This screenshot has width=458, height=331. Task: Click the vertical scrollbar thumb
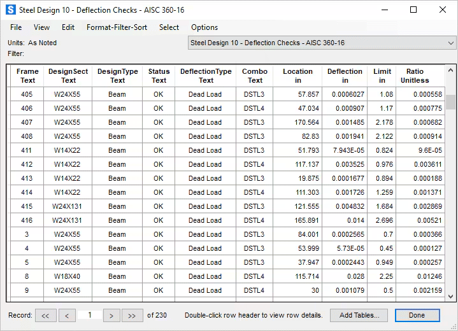450,102
